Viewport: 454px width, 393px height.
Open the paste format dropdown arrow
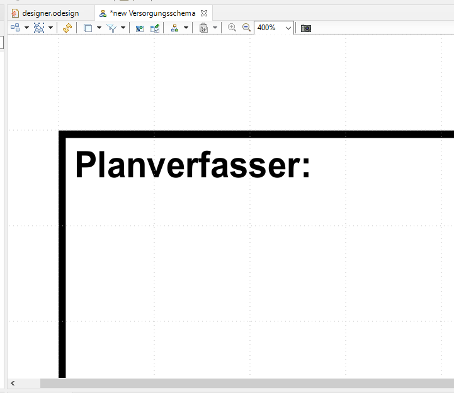[x=215, y=28]
